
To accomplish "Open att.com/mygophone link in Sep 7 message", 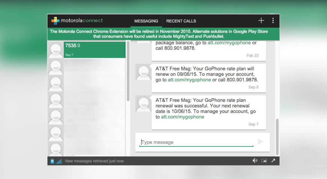I will (182, 117).
